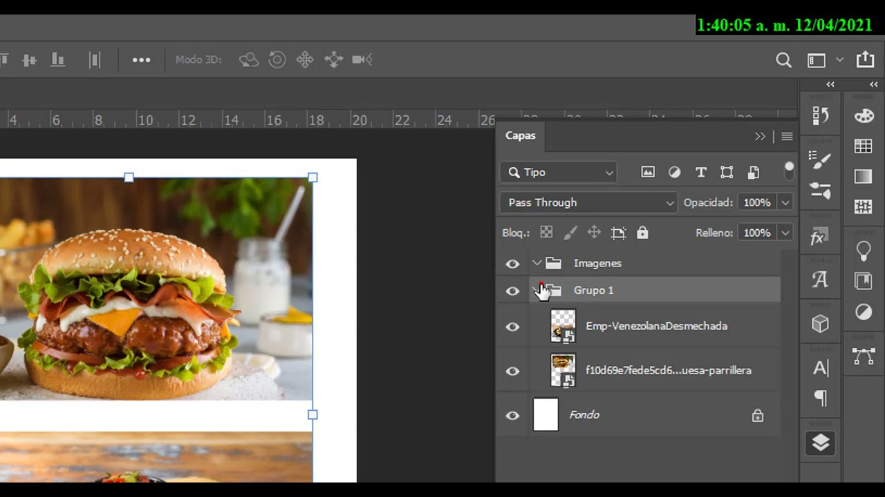Click the search magnifier icon at top right
885x497 pixels.
pyautogui.click(x=783, y=60)
